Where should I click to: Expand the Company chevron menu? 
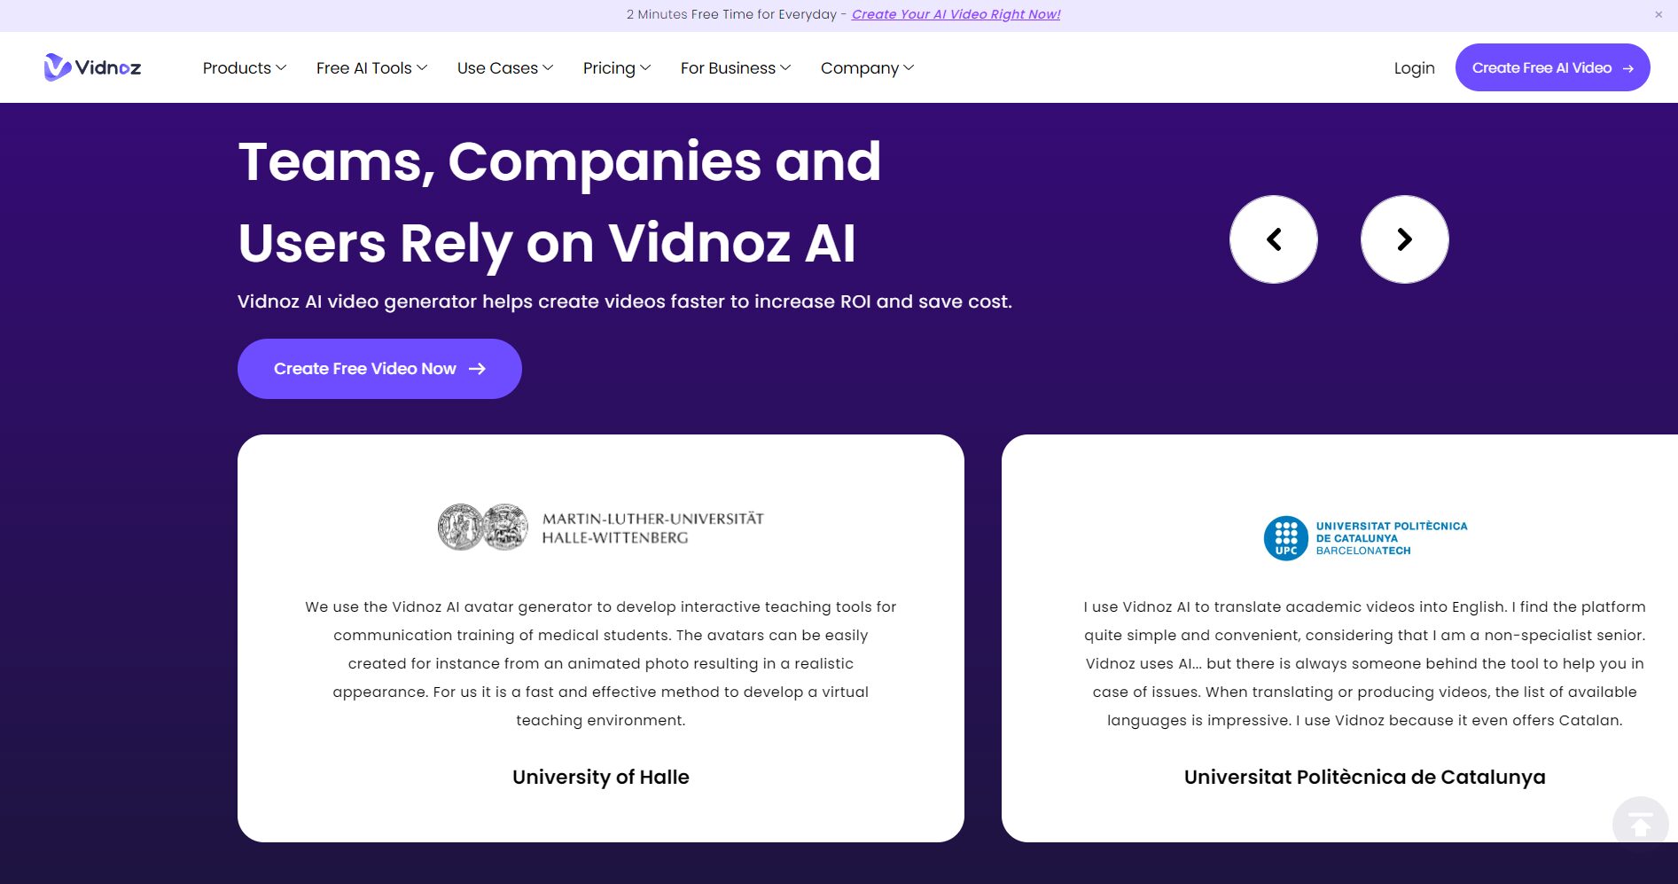[867, 68]
